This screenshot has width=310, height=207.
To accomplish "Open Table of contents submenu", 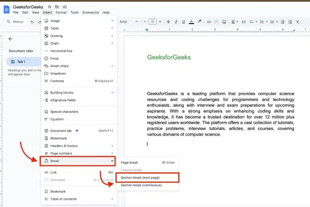I will coord(79,199).
